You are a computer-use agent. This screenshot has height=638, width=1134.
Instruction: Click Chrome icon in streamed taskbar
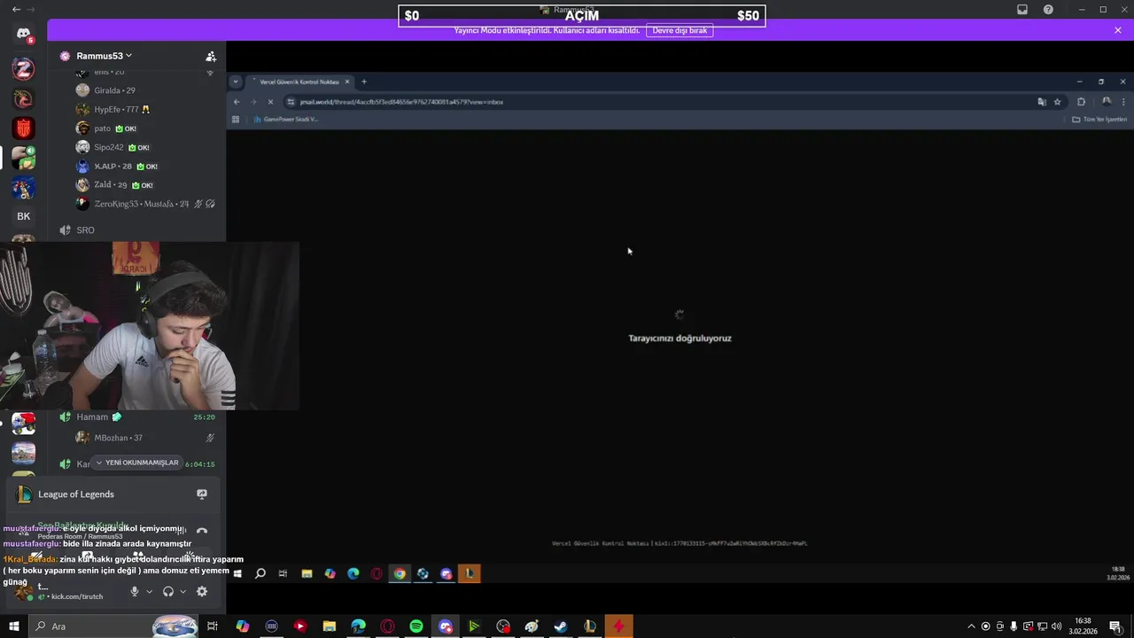point(400,574)
